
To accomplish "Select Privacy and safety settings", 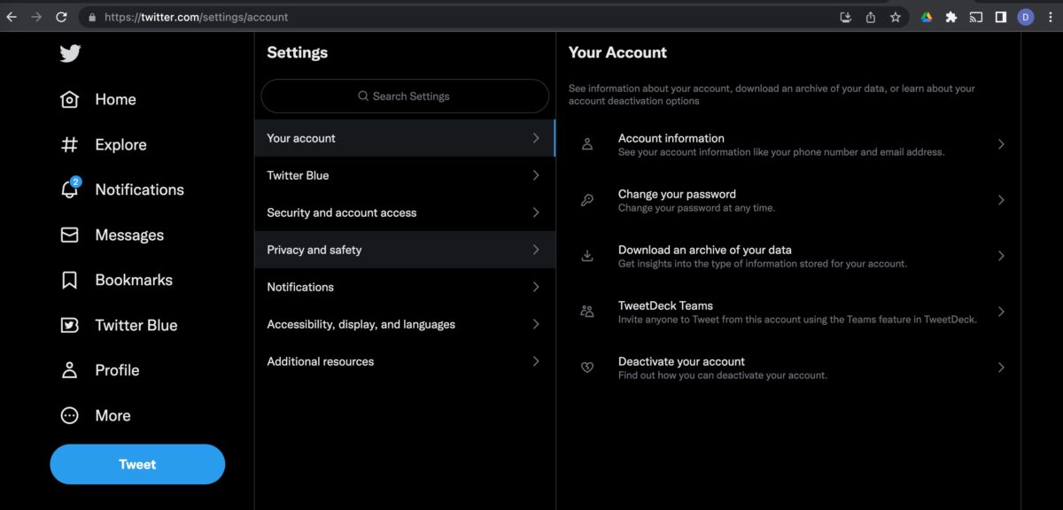I will [x=405, y=250].
